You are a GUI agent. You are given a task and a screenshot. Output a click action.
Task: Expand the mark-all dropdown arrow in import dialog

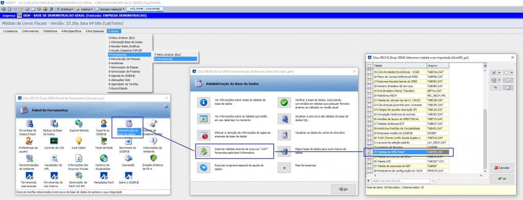499,73
